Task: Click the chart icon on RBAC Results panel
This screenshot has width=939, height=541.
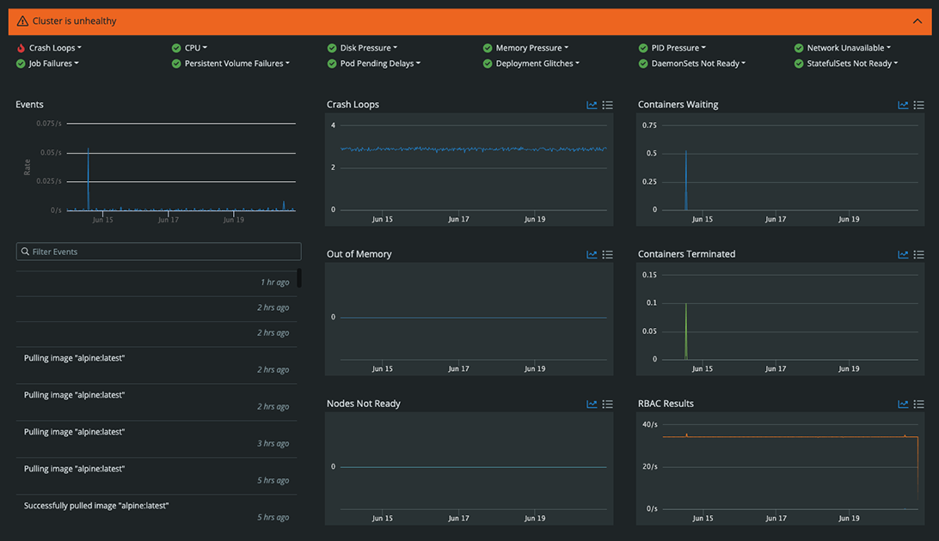Action: (903, 404)
